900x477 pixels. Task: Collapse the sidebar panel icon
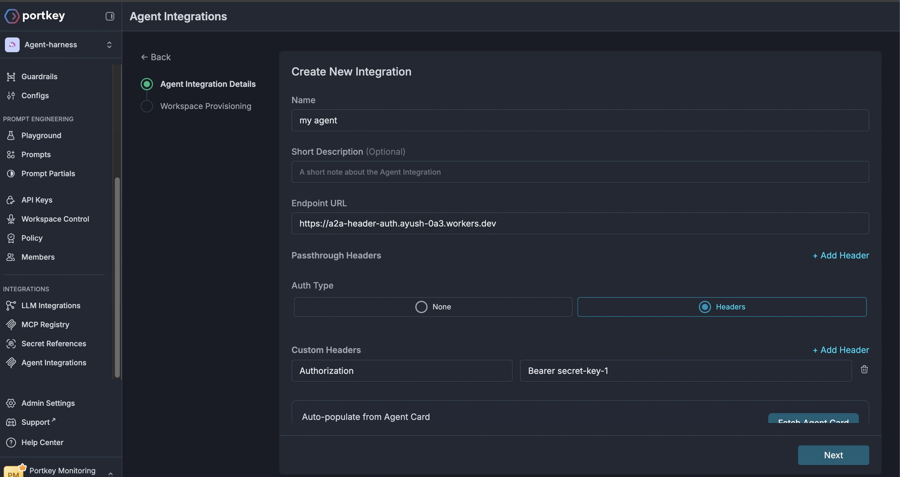pyautogui.click(x=110, y=16)
